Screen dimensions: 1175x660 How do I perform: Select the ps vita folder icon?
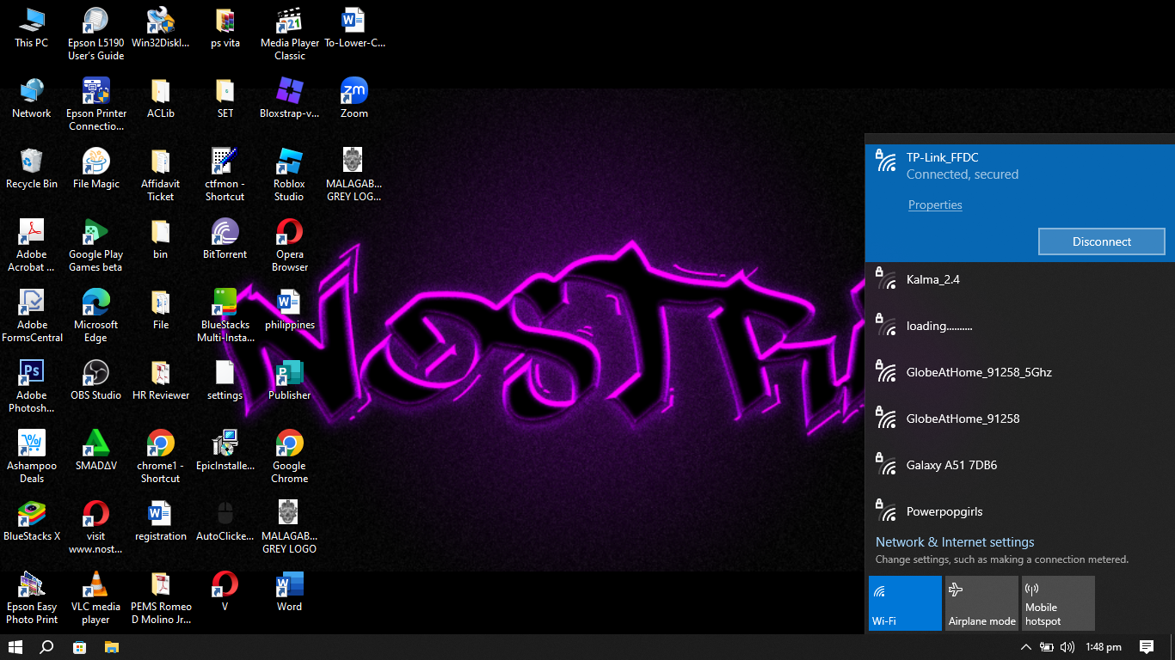coord(225,27)
